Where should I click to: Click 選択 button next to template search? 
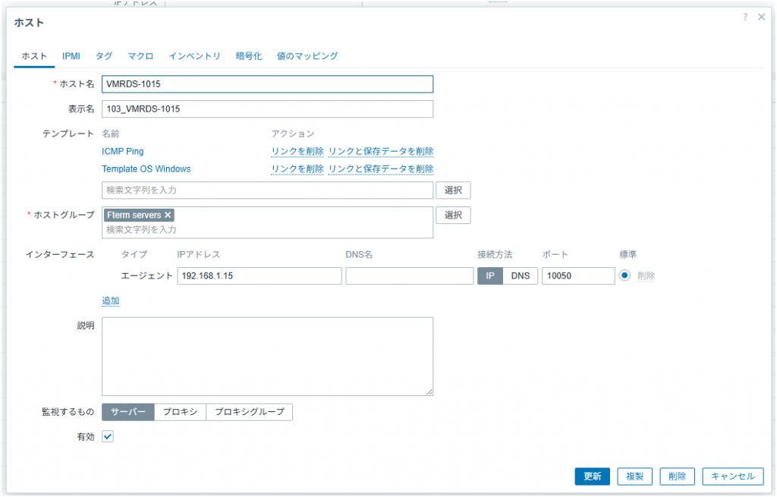pyautogui.click(x=453, y=190)
